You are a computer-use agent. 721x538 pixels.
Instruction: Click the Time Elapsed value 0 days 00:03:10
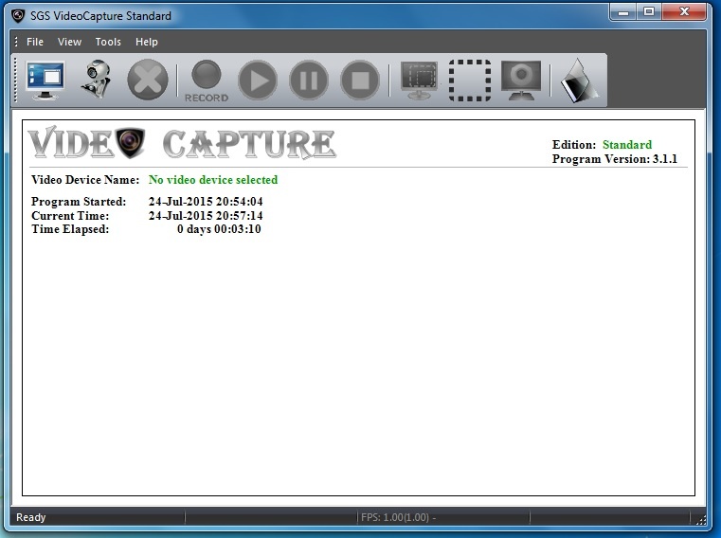[x=219, y=229]
